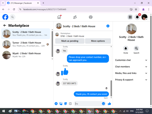Search in conversation using magnifier button
The width and height of the screenshot is (152, 114).
click(x=136, y=48)
